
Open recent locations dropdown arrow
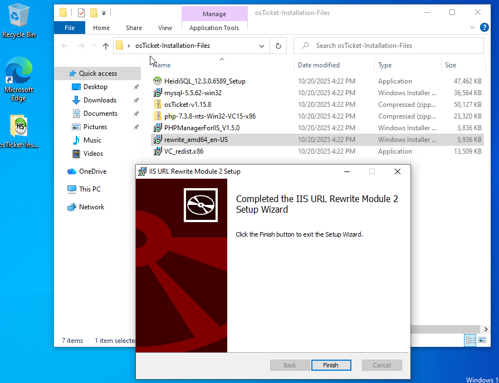point(94,46)
